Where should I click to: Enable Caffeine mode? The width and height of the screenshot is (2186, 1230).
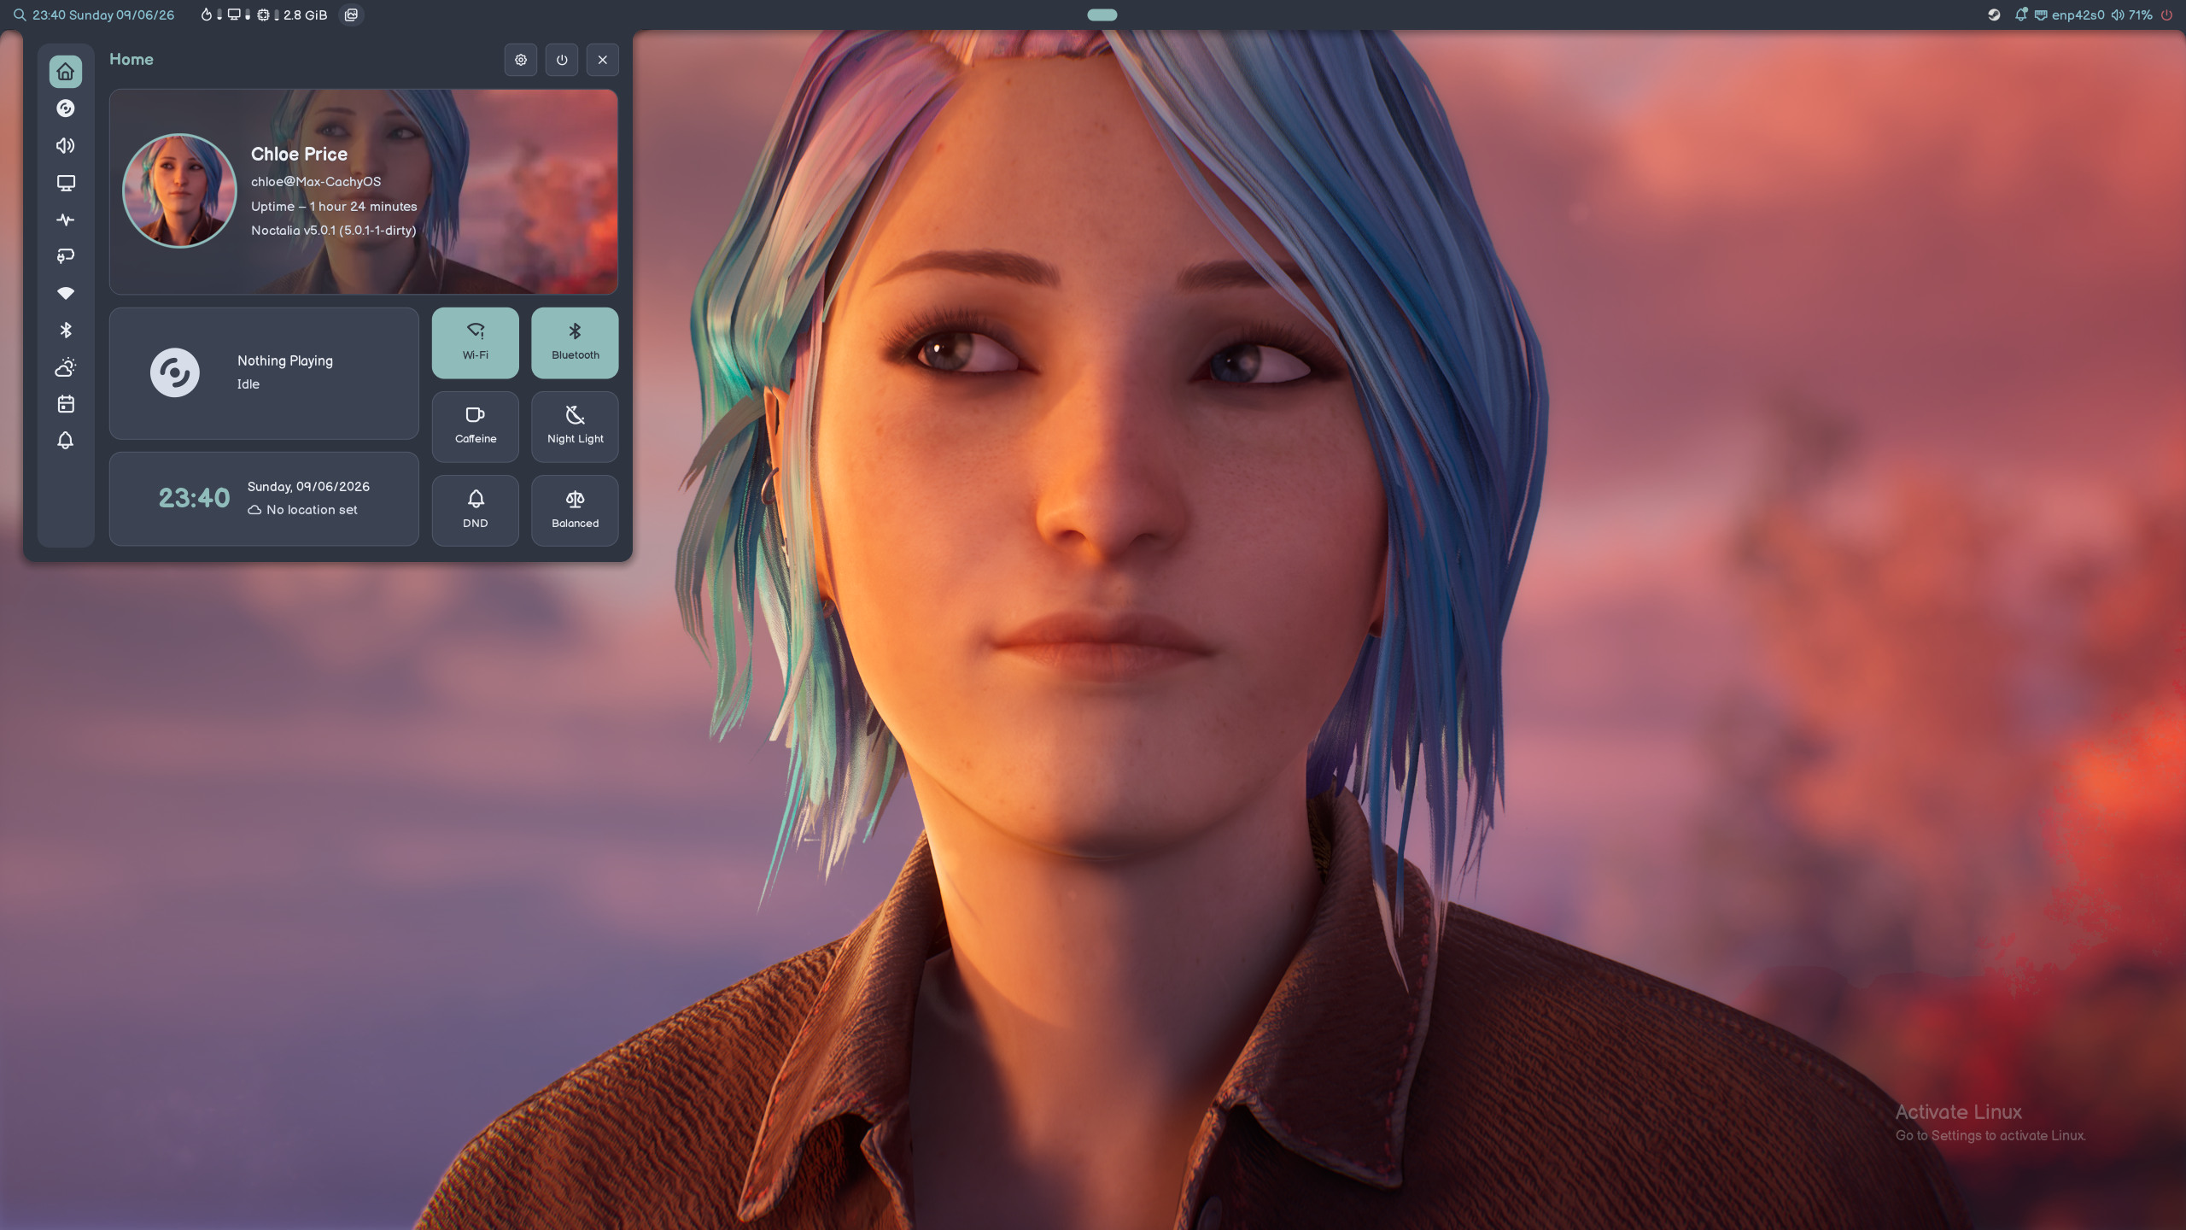coord(476,426)
